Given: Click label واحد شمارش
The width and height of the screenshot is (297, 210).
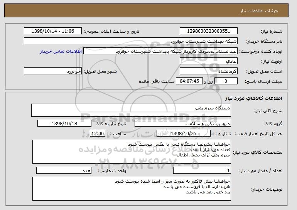Looking at the screenshot, I should pyautogui.click(x=112, y=171).
